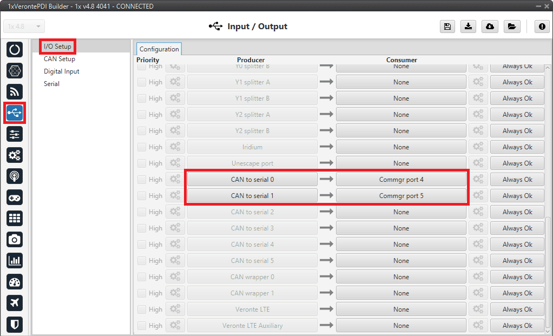Enable High priority for CAN to serial 1
This screenshot has width=553, height=336.
142,196
